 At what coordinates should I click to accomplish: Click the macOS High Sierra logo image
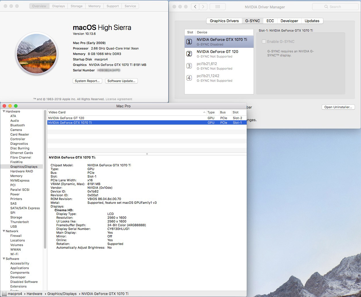click(x=37, y=54)
